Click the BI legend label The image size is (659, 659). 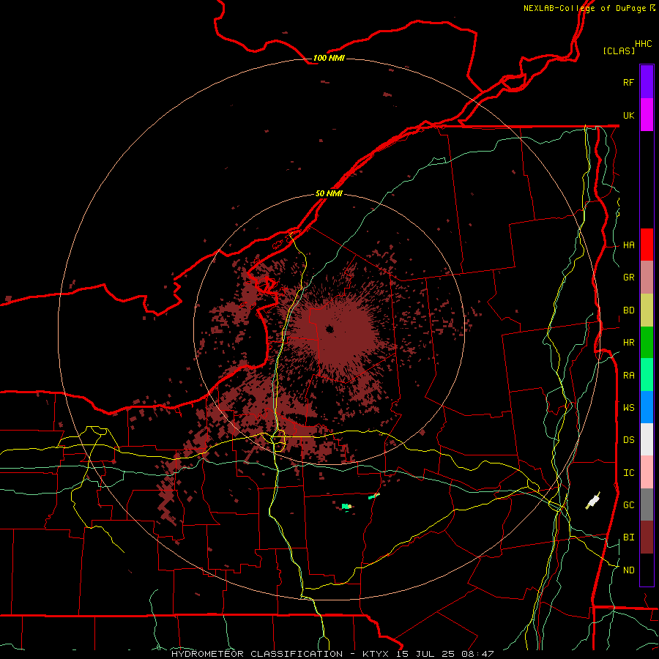628,537
